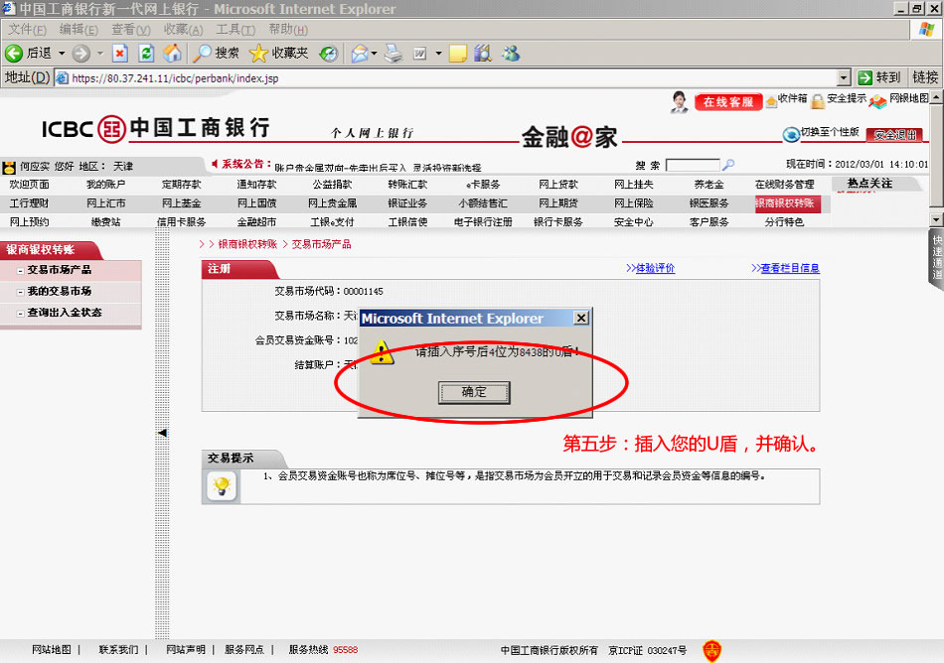Open the 转账汇款 navigation item
Screen dimensions: 944x663
[407, 185]
